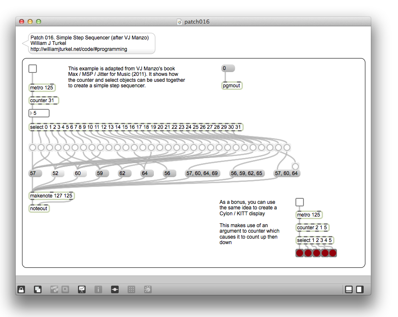Click the chord message 57, 60, 64, 69
Viewport: 398px width, 317px height.
tap(202, 173)
